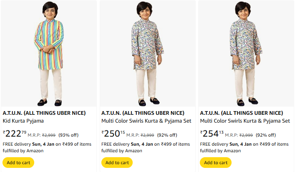Click the 93% off discount label
Screen dimensions: 295x172
click(68, 135)
